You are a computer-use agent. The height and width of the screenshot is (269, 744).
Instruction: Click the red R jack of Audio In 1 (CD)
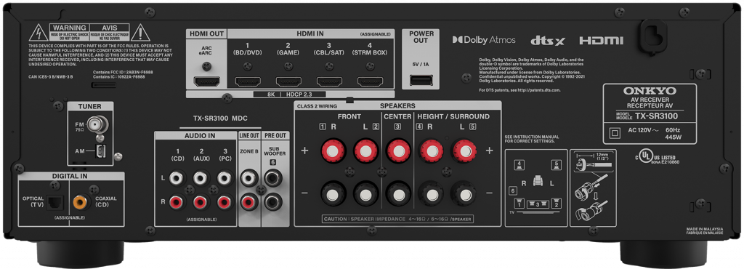[176, 203]
